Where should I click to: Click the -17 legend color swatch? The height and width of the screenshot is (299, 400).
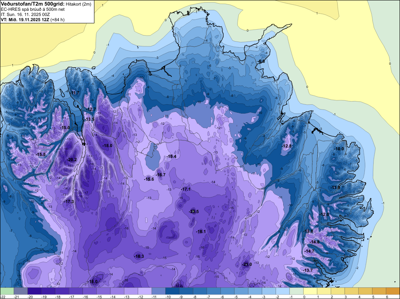76,291
